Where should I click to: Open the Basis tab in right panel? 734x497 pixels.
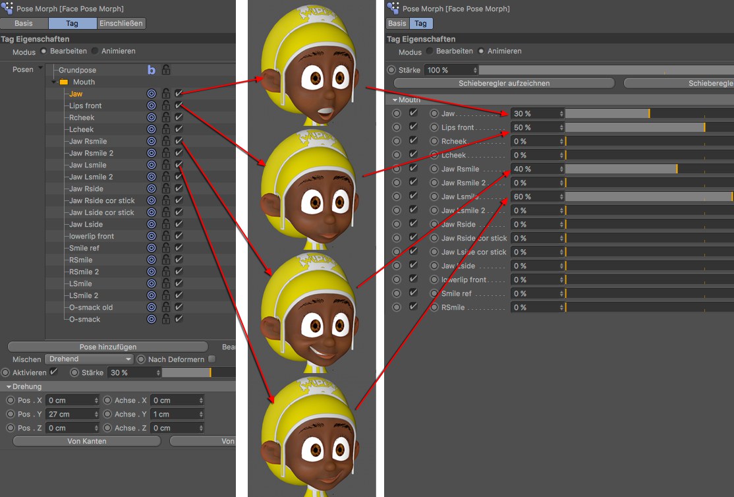coord(397,24)
